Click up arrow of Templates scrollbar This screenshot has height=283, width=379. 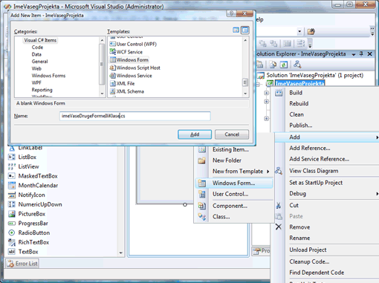(x=245, y=40)
